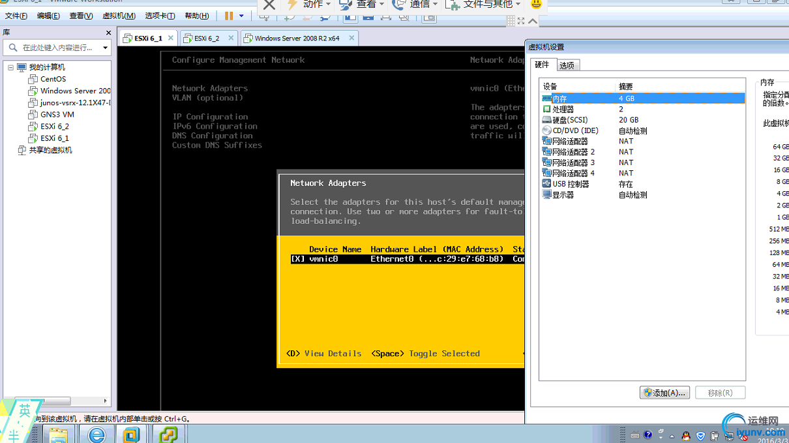Viewport: 789px width, 443px height.
Task: Click the smiley face icon in remote toolbar
Action: tap(536, 5)
